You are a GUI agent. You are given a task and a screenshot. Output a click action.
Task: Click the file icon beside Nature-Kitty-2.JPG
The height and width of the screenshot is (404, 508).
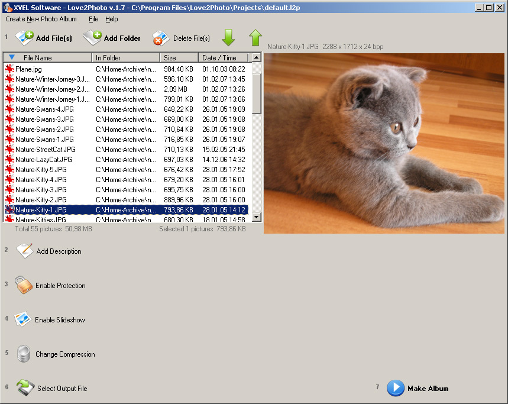[9, 199]
